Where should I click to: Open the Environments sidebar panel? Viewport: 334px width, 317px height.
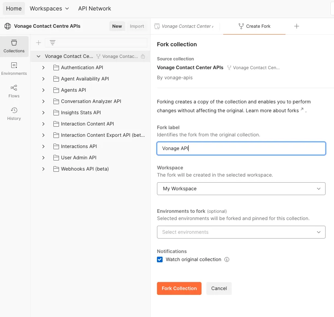click(x=14, y=69)
